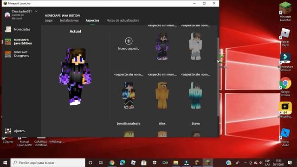
Task: Click the ESP LAA language indicator
Action: pyautogui.click(x=267, y=163)
